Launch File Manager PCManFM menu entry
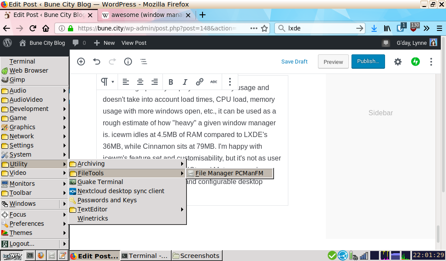The width and height of the screenshot is (446, 261). click(x=230, y=173)
